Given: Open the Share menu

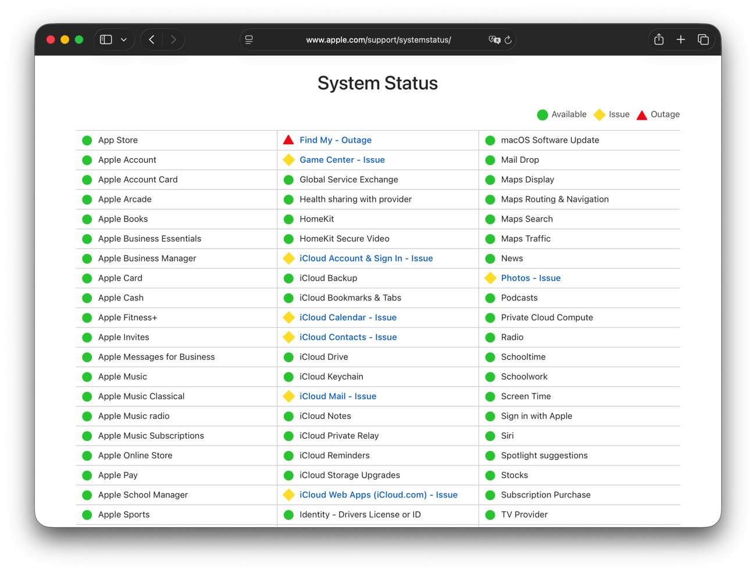Looking at the screenshot, I should click(x=659, y=40).
